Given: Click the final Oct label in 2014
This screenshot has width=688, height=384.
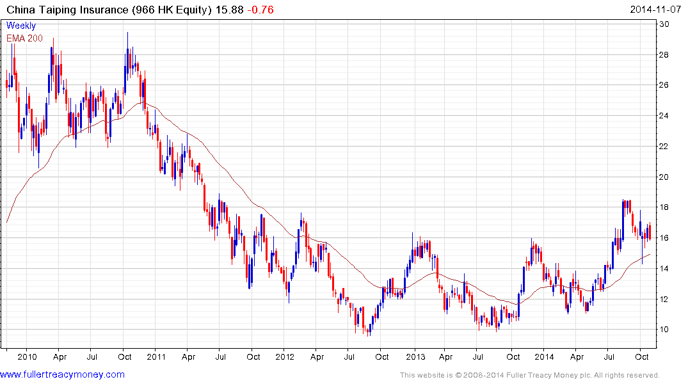Looking at the screenshot, I should [x=641, y=356].
